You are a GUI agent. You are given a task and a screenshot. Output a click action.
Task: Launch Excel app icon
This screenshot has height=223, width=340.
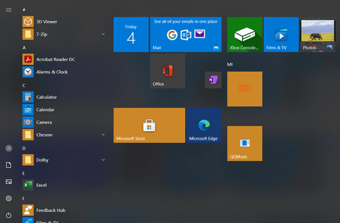point(28,185)
